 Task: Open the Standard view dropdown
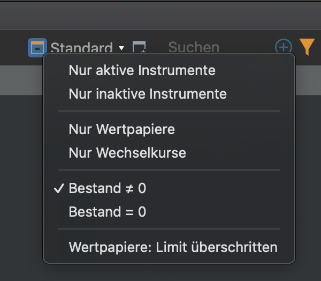click(x=81, y=47)
